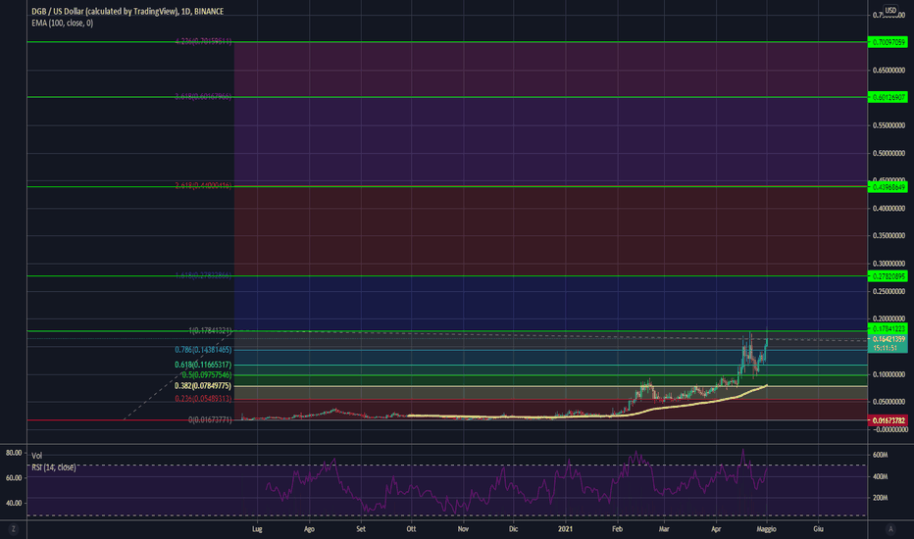The image size is (914, 539).
Task: Select the 1 (0.17841321) Fibonacci level label
Action: pyautogui.click(x=210, y=330)
